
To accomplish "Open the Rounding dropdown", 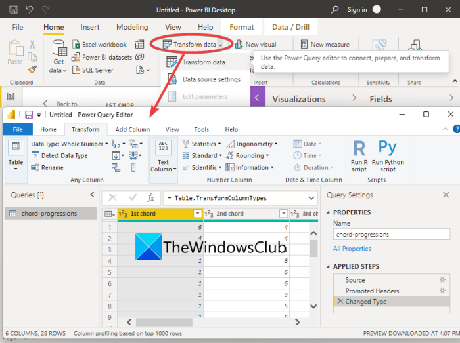I will click(x=247, y=155).
